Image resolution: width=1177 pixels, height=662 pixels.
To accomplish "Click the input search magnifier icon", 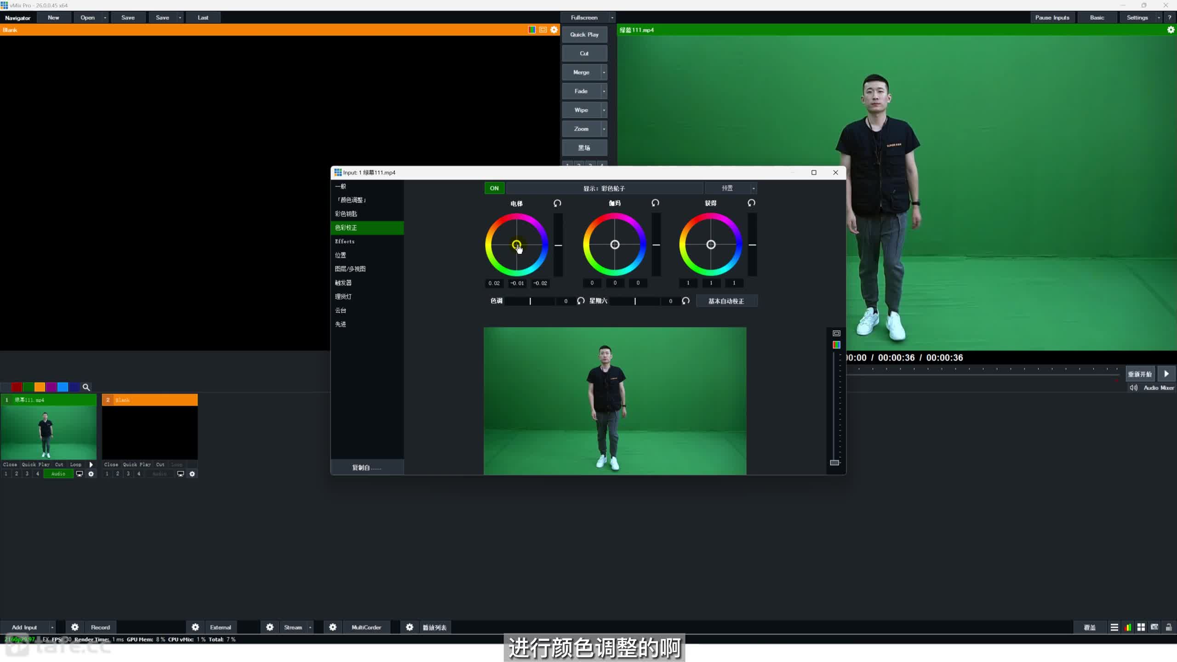I will (86, 387).
